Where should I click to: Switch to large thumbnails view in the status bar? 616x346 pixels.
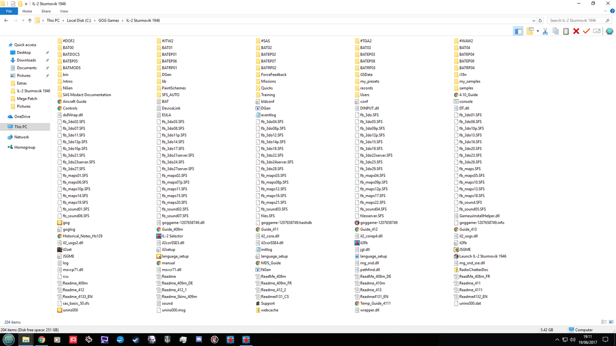click(x=610, y=321)
